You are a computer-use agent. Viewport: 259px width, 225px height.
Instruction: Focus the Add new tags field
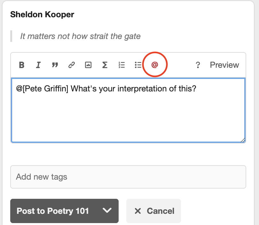click(128, 177)
